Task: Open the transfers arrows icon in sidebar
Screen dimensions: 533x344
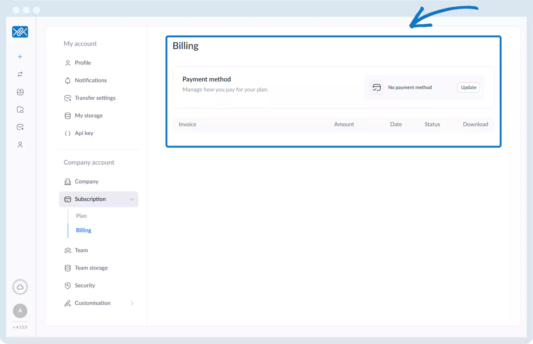Action: (x=20, y=74)
